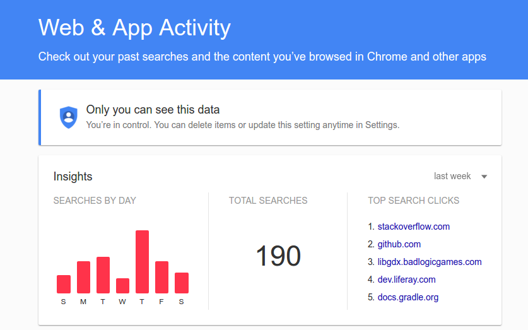Click the Wednesday bar in chart

point(122,286)
